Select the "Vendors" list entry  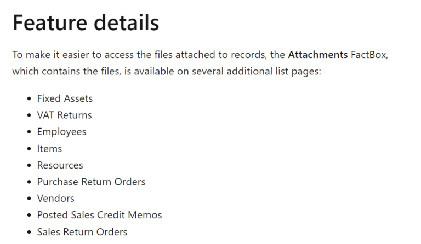click(x=55, y=199)
